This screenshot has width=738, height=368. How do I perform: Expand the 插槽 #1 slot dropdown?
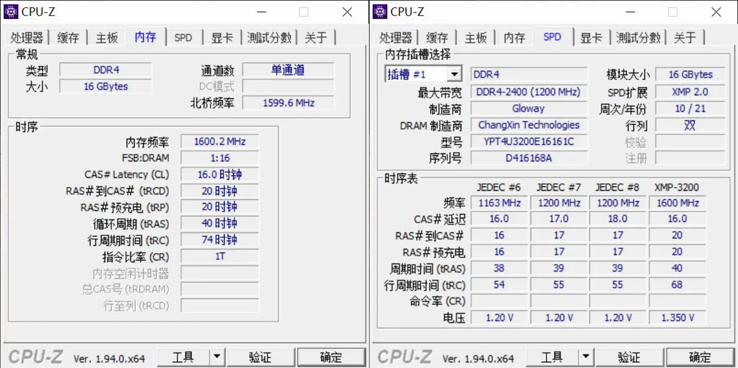click(454, 74)
